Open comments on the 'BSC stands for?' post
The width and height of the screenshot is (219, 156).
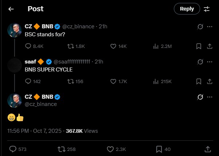tap(29, 46)
